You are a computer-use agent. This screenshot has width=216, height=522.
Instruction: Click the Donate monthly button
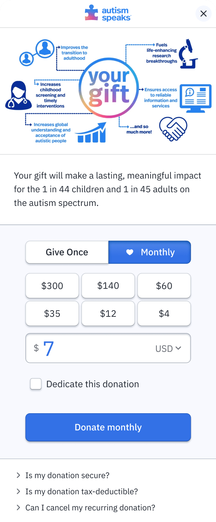[108, 427]
